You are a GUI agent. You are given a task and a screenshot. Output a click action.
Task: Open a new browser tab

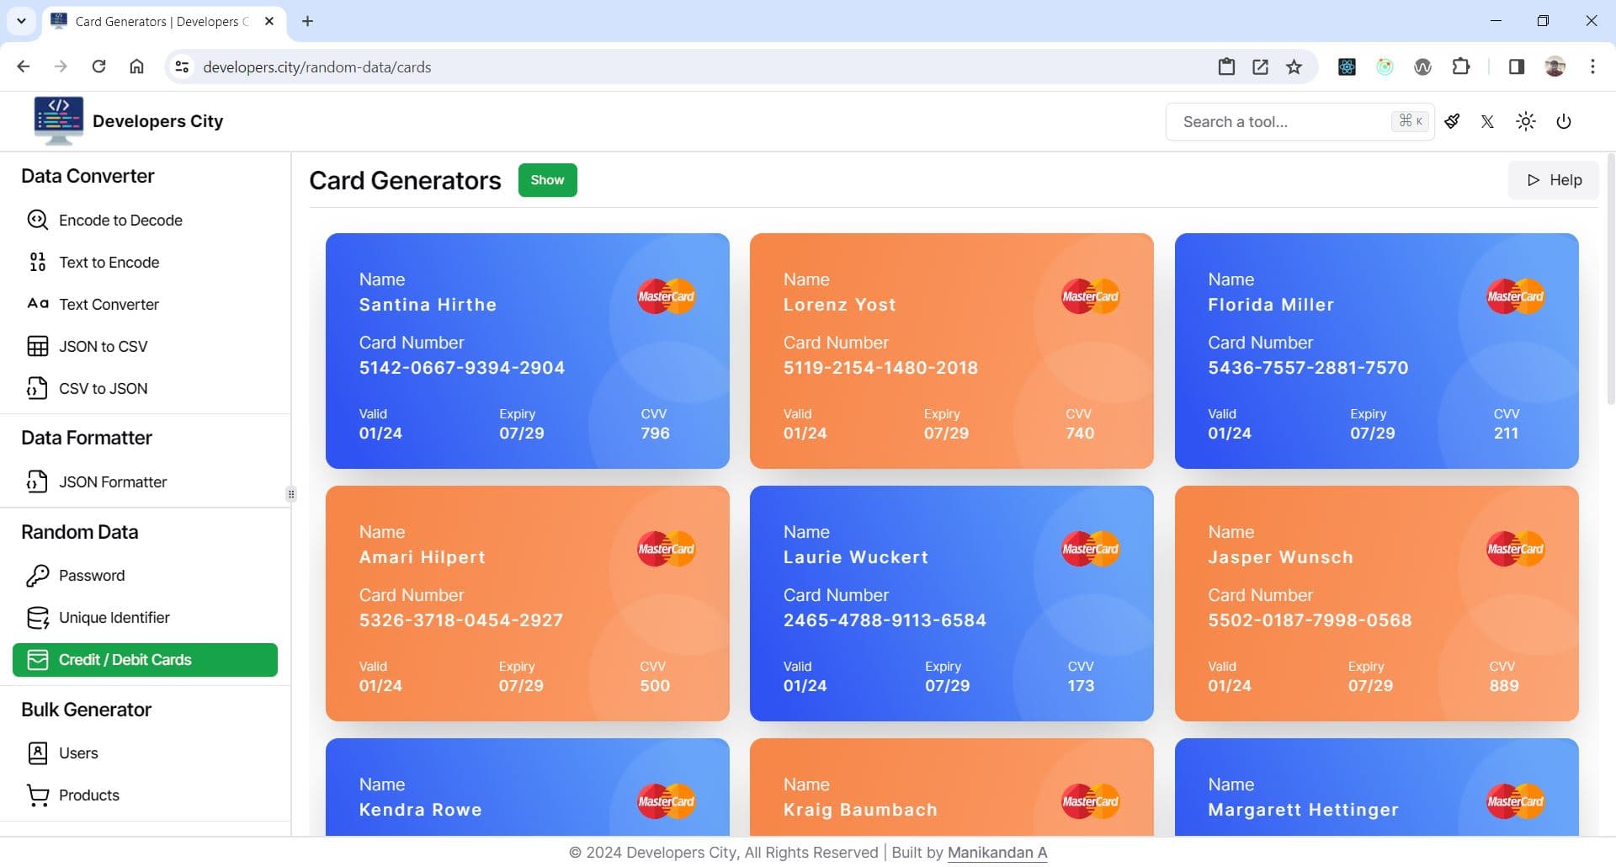coord(307,21)
